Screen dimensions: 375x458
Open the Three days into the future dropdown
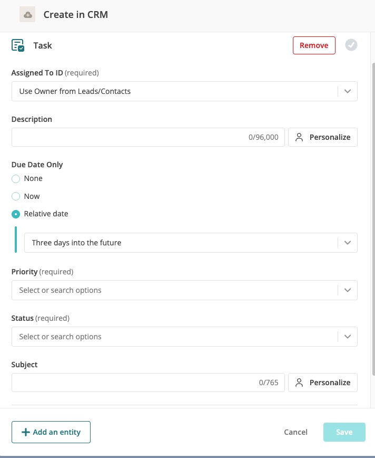191,243
